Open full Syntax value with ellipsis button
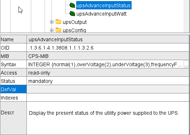The image size is (190, 135). [186, 64]
